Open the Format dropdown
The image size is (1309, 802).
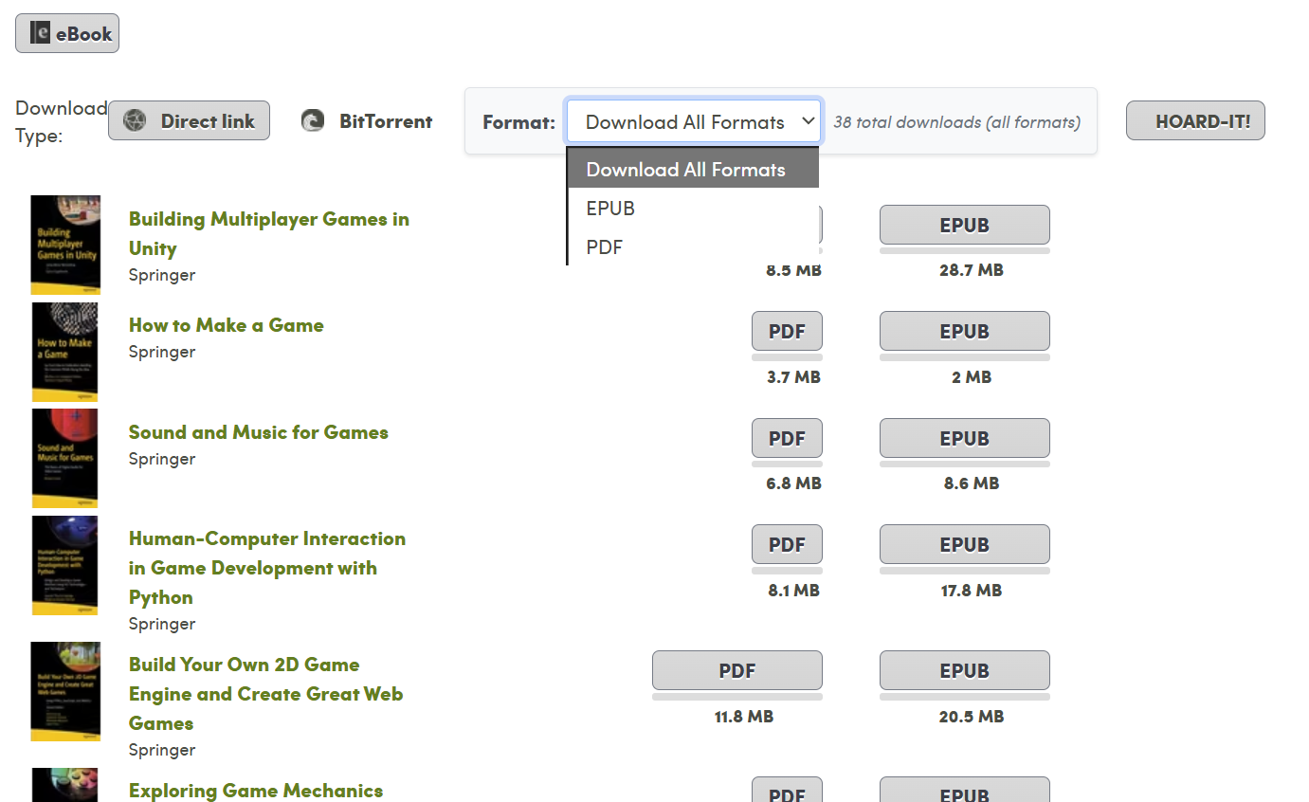(x=694, y=121)
